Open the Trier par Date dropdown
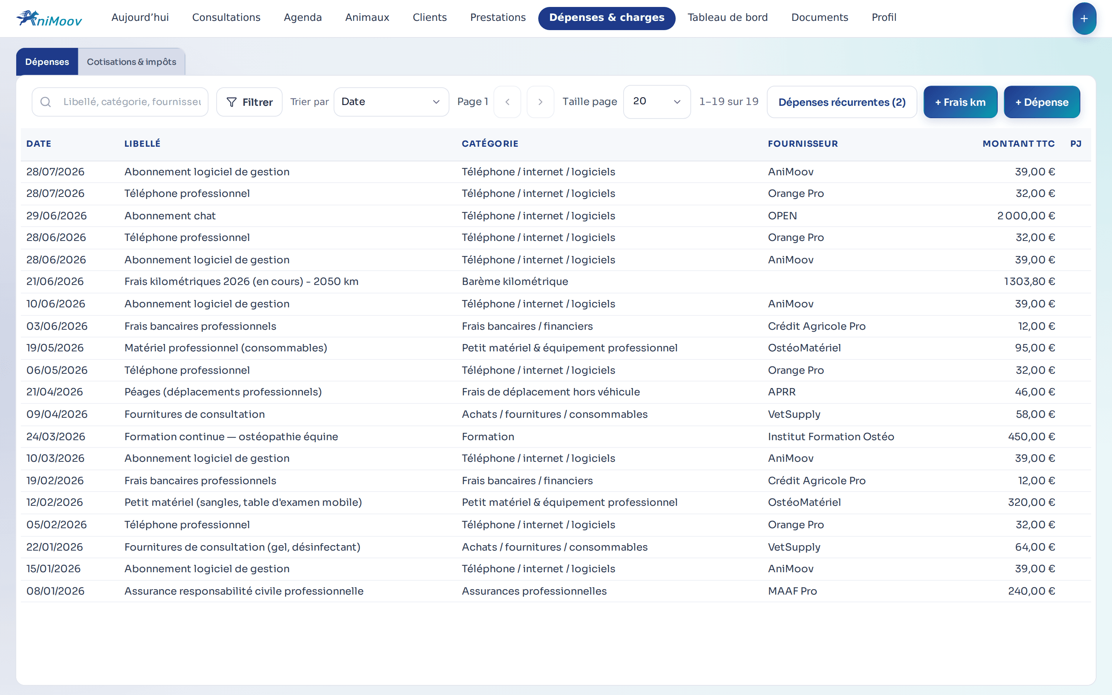The width and height of the screenshot is (1112, 695). (x=391, y=102)
